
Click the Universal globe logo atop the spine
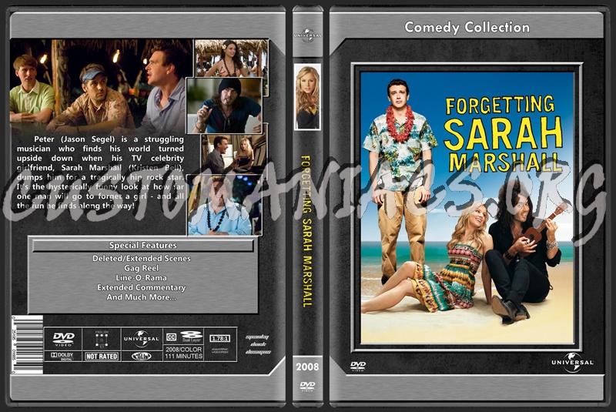[307, 35]
